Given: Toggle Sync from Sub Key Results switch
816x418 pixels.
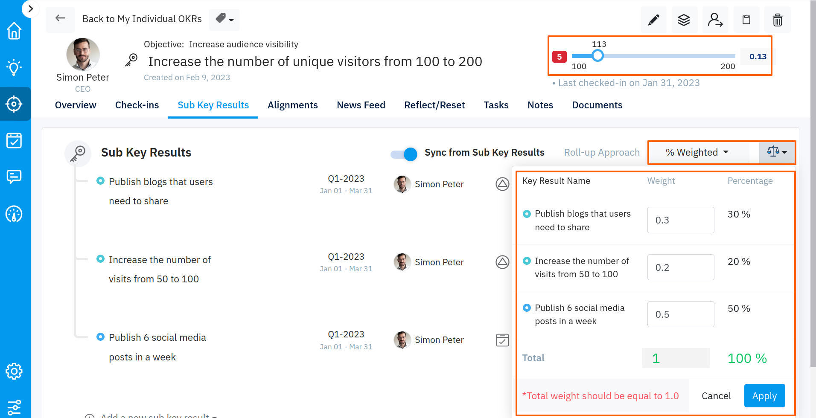Looking at the screenshot, I should point(404,154).
